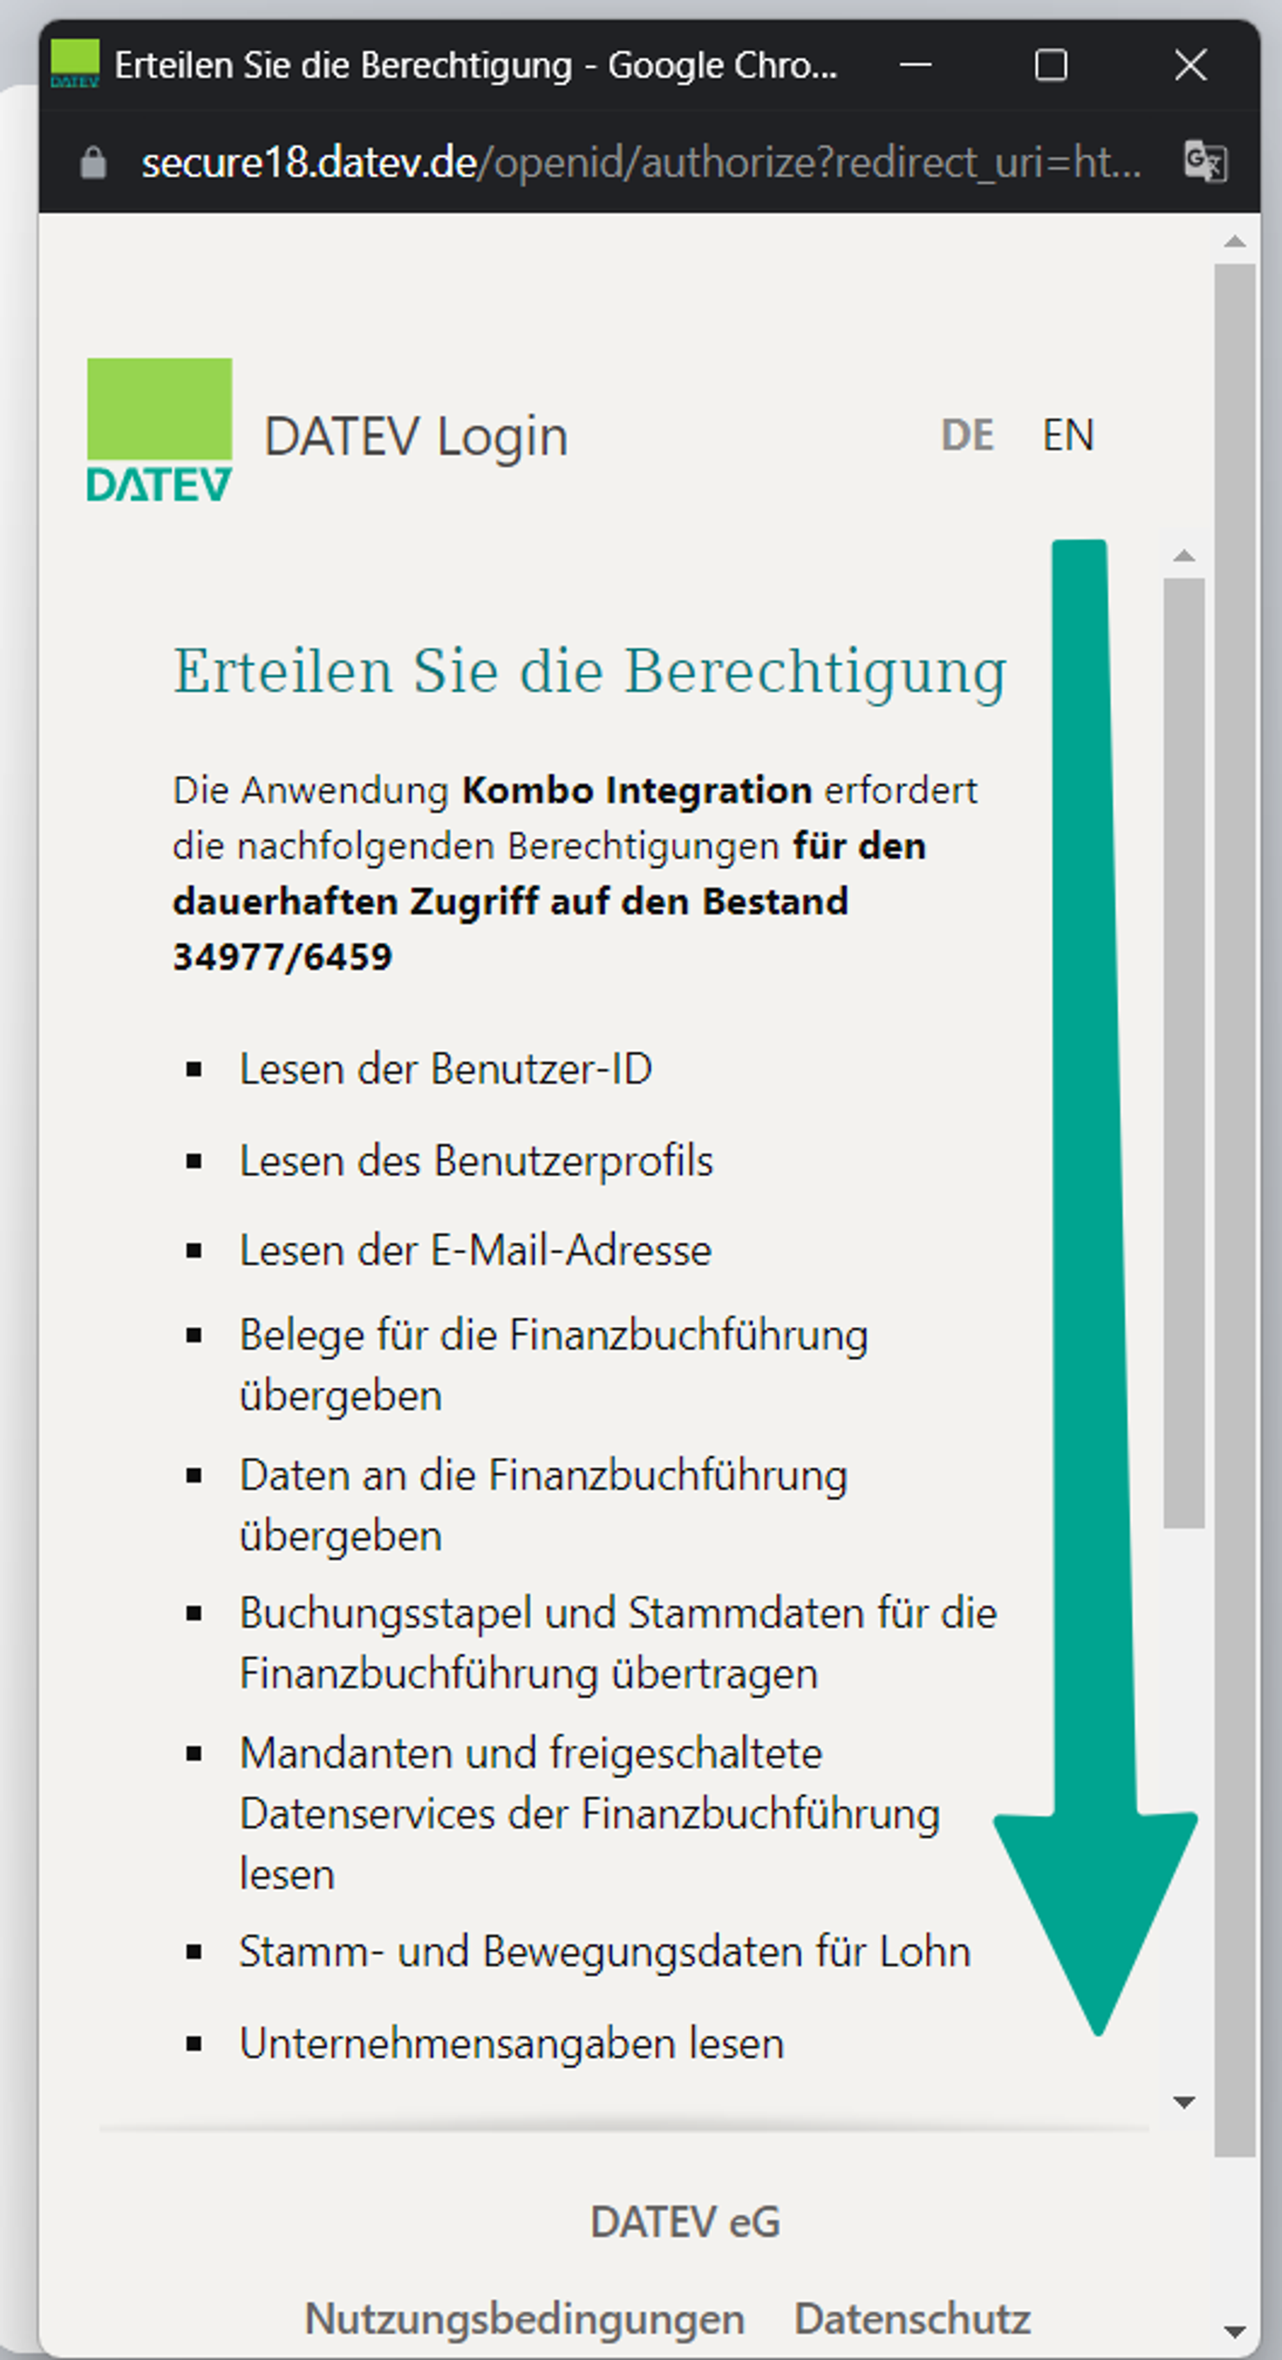Viewport: 1282px width, 2360px height.
Task: Close the Chrome popup window
Action: pyautogui.click(x=1190, y=64)
